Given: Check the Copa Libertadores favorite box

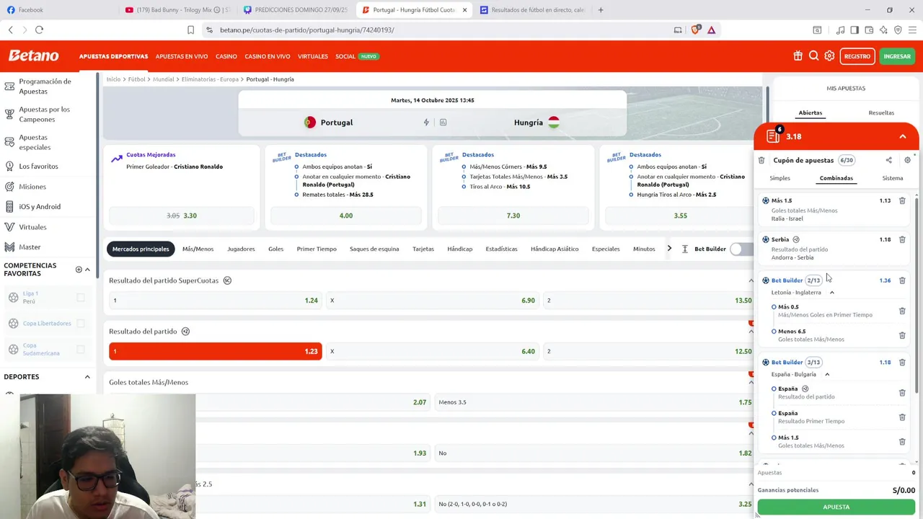Looking at the screenshot, I should 81,324.
